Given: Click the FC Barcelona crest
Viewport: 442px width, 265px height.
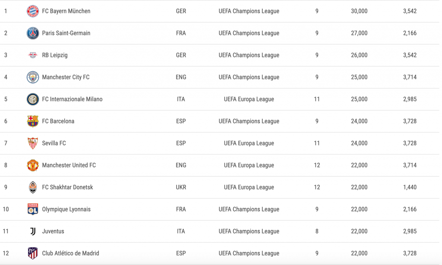Looking at the screenshot, I should pos(33,121).
